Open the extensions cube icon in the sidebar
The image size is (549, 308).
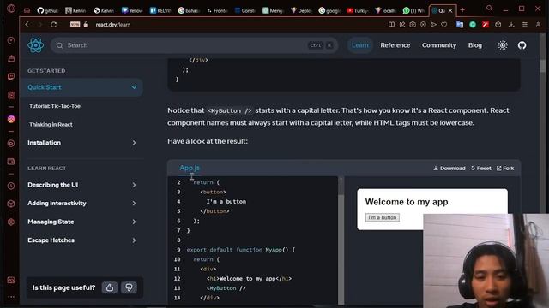click(x=11, y=204)
